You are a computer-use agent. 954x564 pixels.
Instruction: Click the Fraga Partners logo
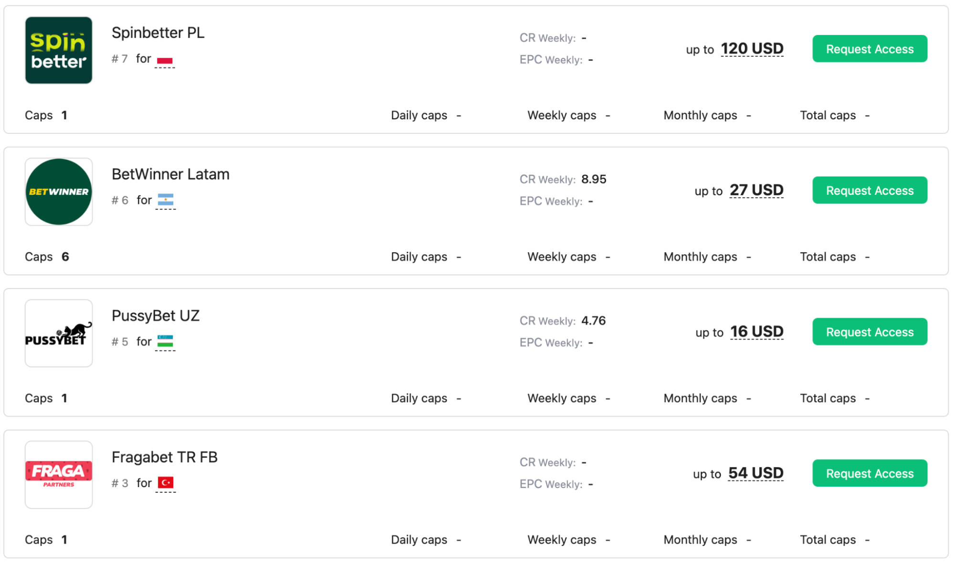pyautogui.click(x=59, y=475)
